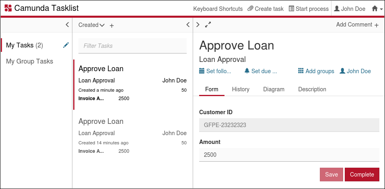The image size is (385, 189).
Task: Save the task form
Action: [331, 175]
